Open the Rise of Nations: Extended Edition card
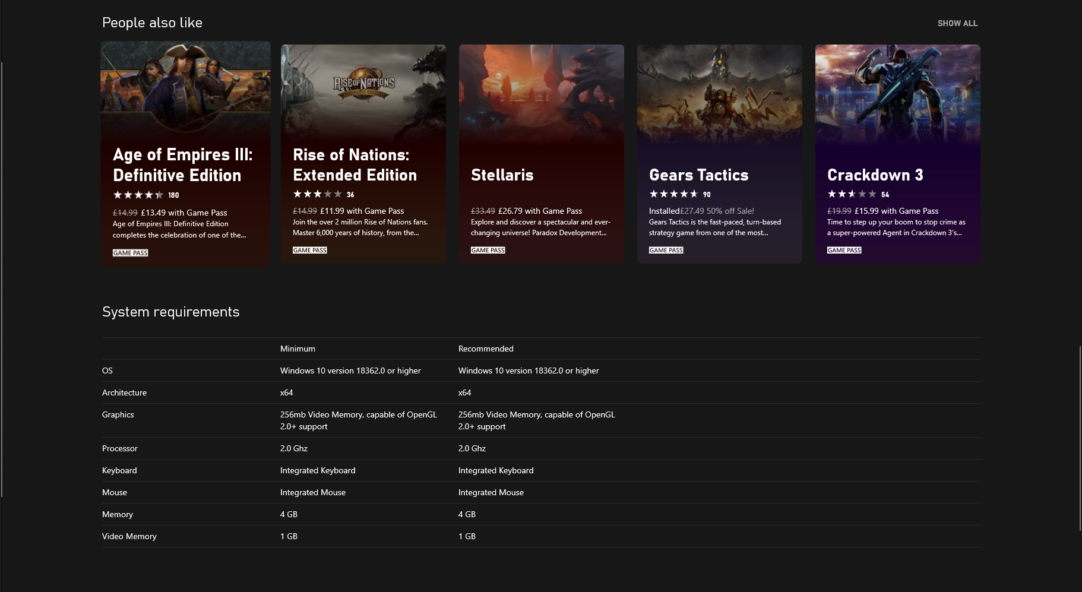The width and height of the screenshot is (1082, 592). point(363,154)
